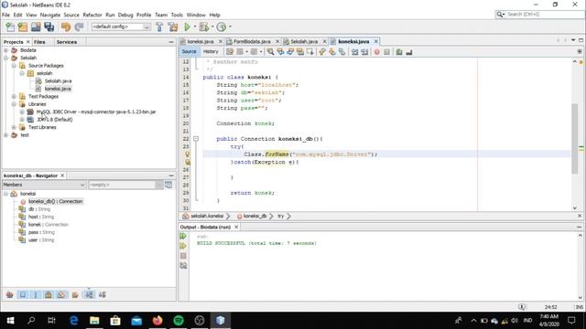Toggle Show Non-Public Members filter in Navigator

pos(49,295)
